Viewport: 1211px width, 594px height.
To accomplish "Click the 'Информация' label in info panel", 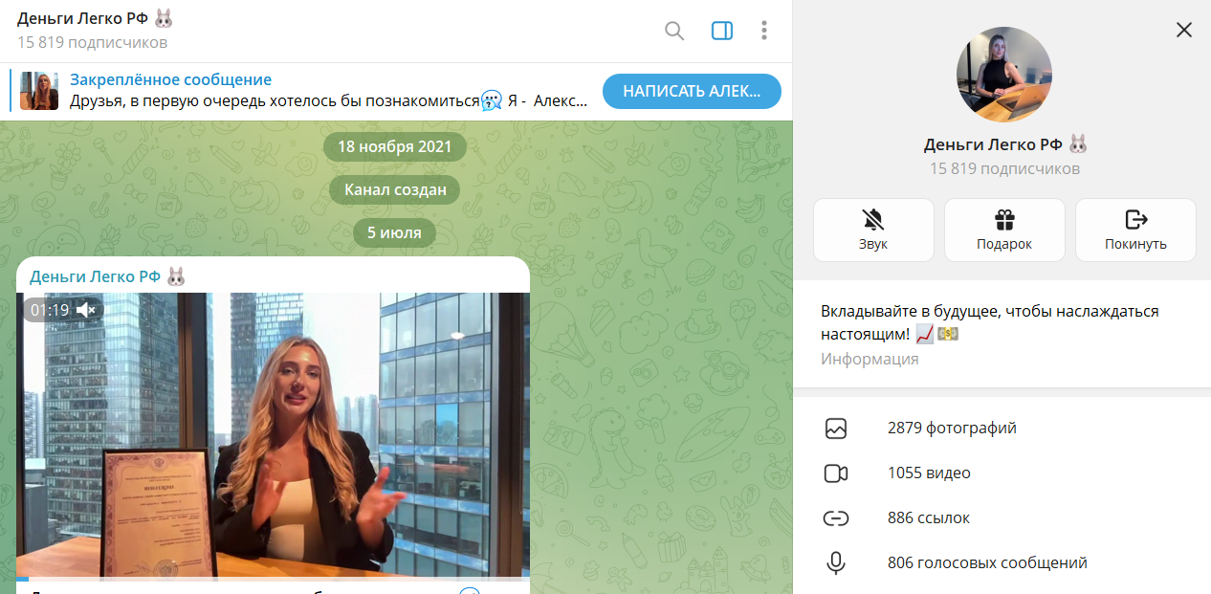I will pos(870,359).
